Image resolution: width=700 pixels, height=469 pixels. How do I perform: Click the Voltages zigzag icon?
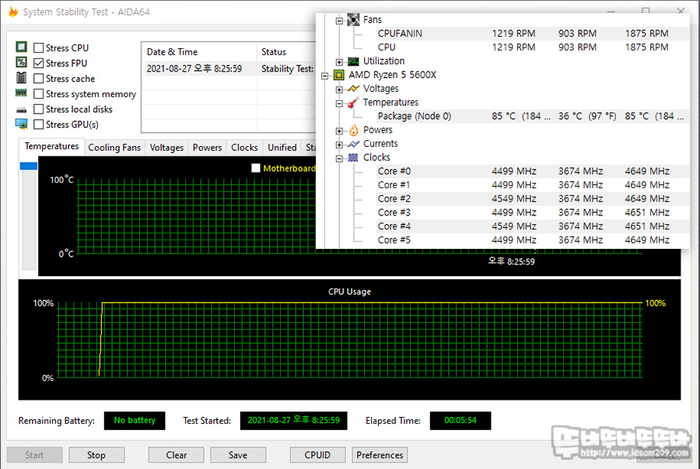coord(353,89)
